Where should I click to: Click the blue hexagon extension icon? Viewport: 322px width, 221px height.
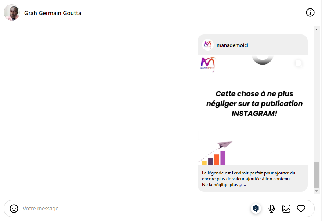tap(256, 209)
